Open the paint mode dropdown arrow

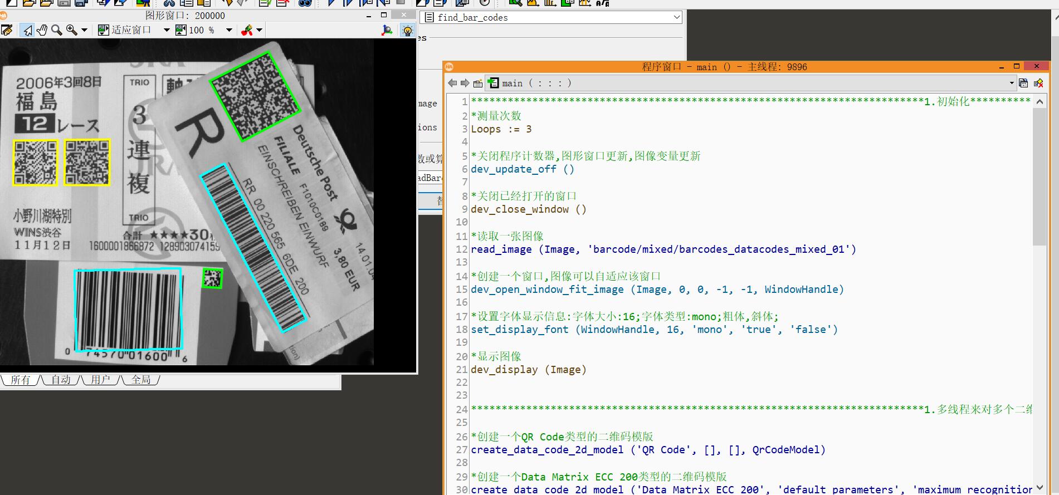pyautogui.click(x=259, y=30)
